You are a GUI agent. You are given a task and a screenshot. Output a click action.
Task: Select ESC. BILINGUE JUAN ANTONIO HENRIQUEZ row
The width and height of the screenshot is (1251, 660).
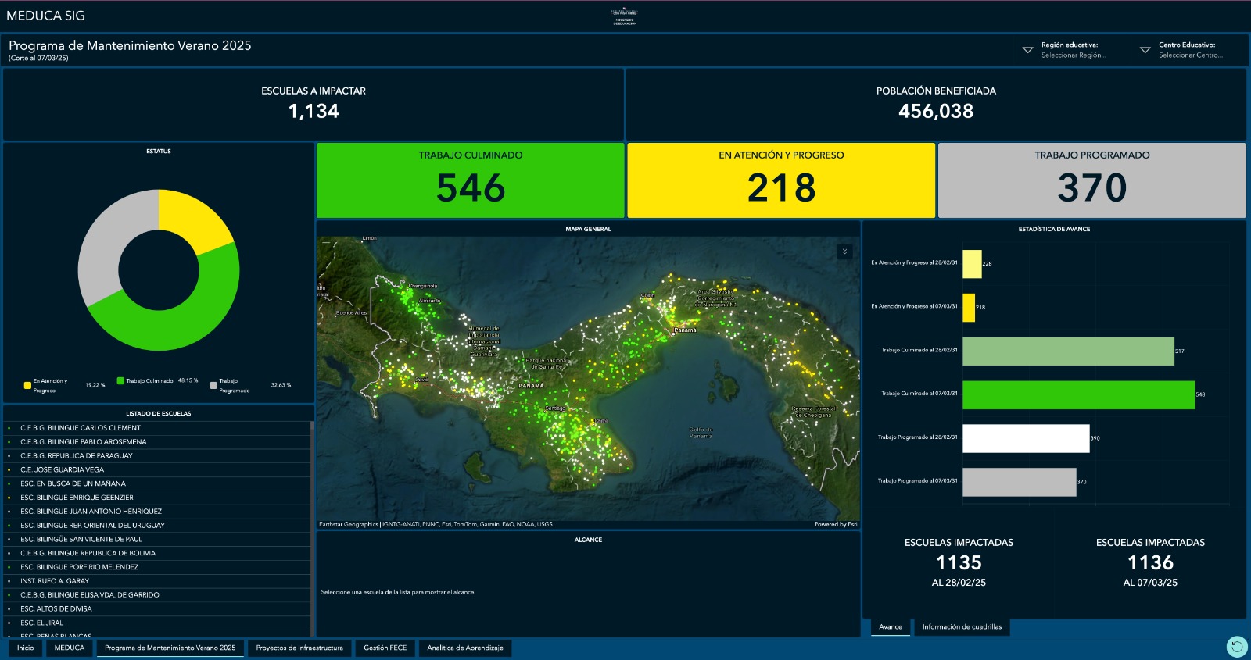157,512
